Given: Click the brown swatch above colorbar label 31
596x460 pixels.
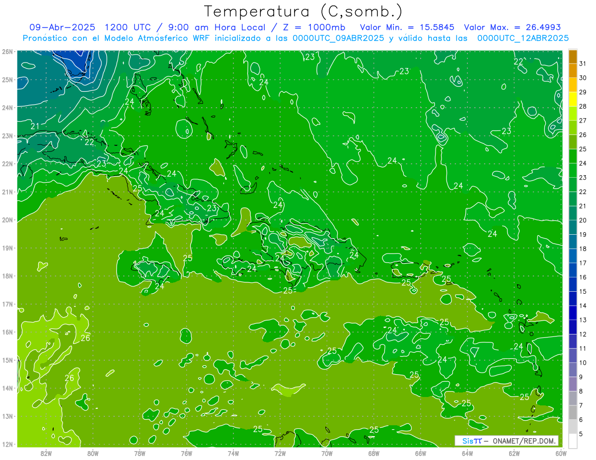Looking at the screenshot, I should 573,56.
